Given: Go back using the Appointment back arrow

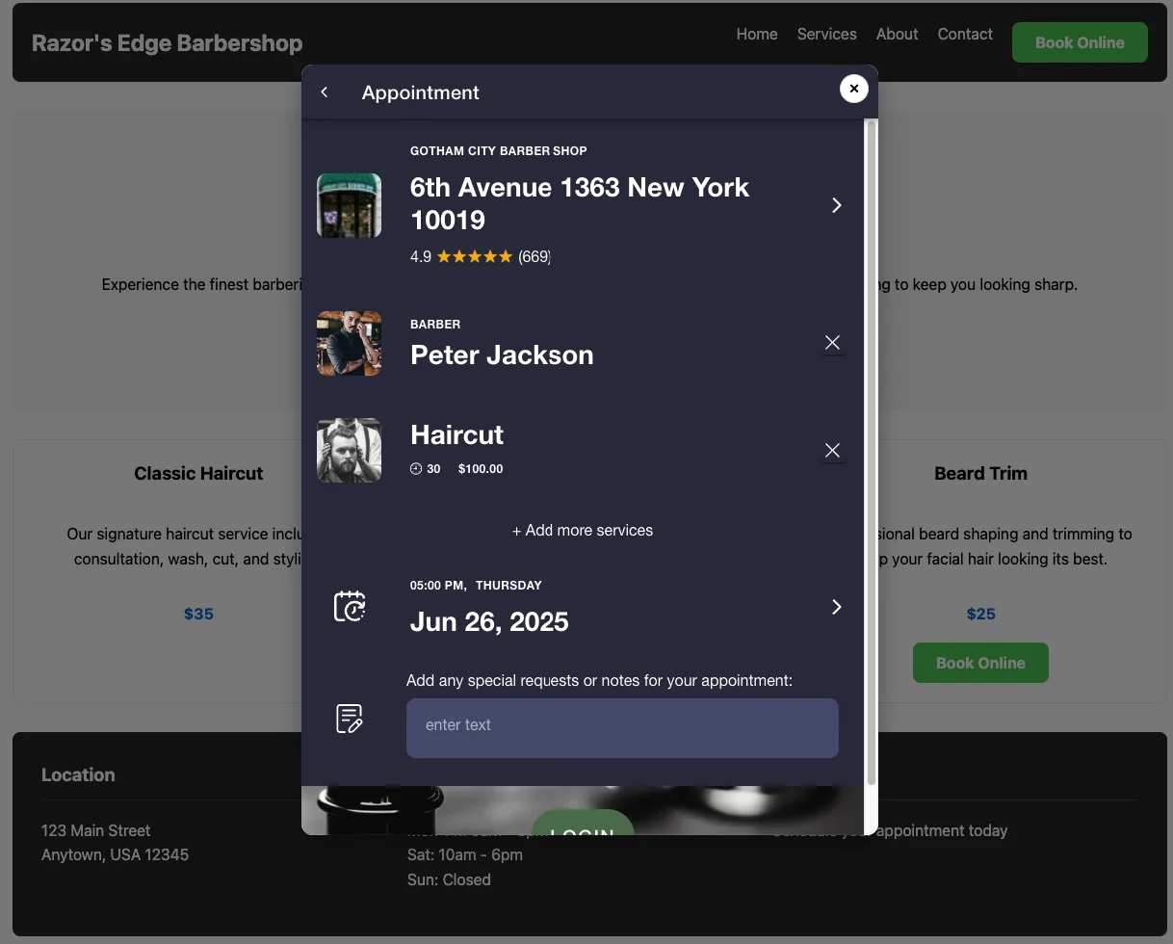Looking at the screenshot, I should [325, 92].
